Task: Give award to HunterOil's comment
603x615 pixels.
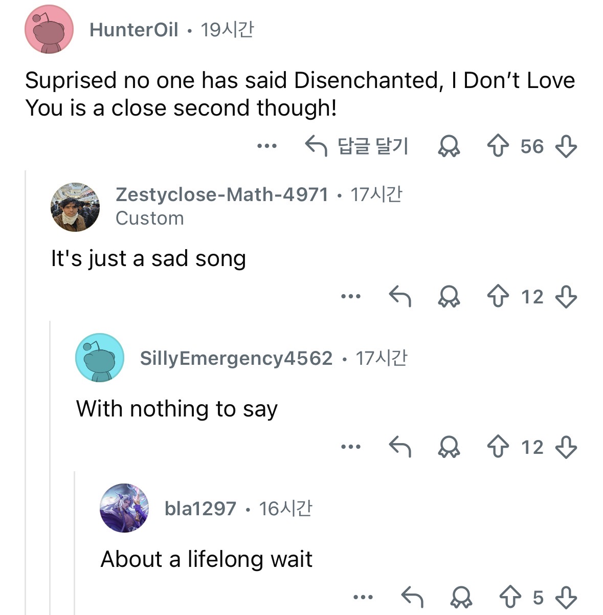Action: pos(449,146)
